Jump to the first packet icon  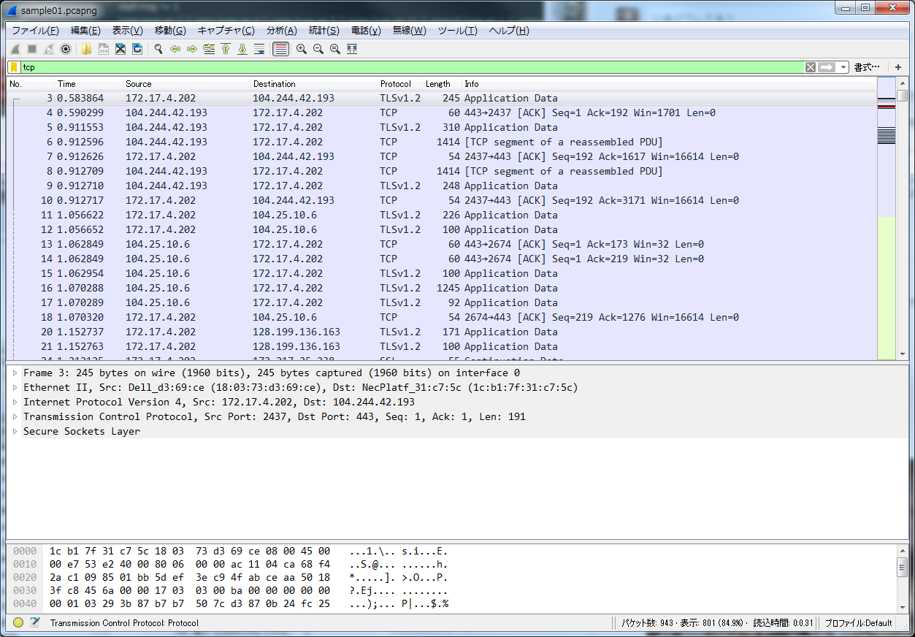point(226,49)
